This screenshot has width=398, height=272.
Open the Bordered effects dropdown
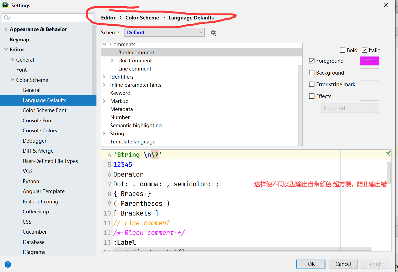point(350,108)
